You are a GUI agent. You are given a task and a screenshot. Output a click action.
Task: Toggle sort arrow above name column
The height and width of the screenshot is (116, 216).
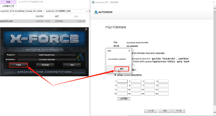click(x=14, y=14)
